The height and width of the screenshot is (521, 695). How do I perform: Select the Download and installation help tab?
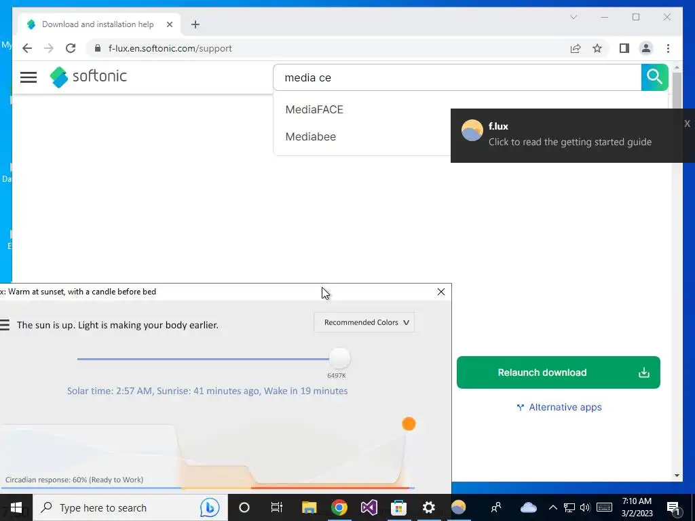(x=99, y=24)
